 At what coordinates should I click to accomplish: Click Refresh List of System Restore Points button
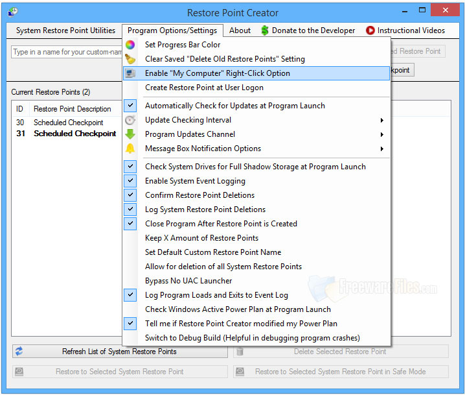point(120,352)
